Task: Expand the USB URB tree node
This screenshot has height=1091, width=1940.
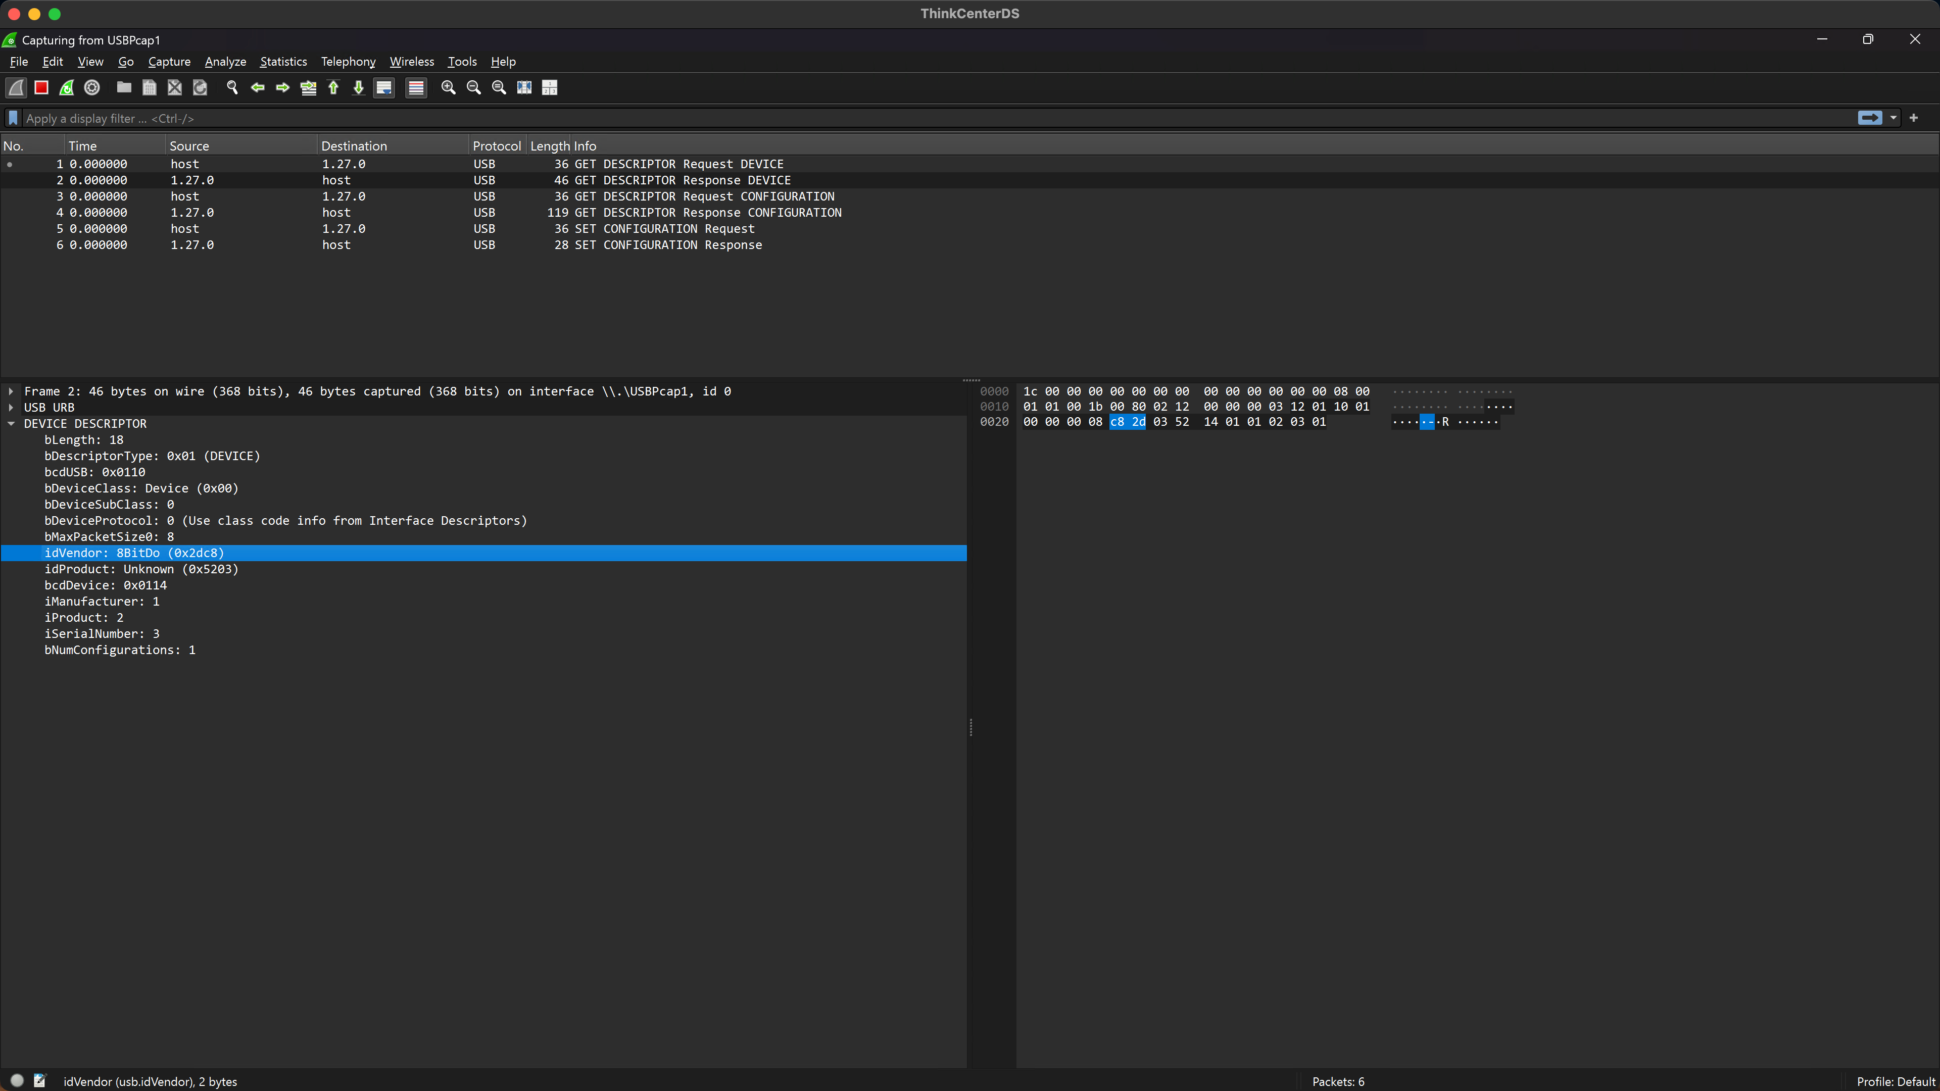Action: tap(11, 407)
